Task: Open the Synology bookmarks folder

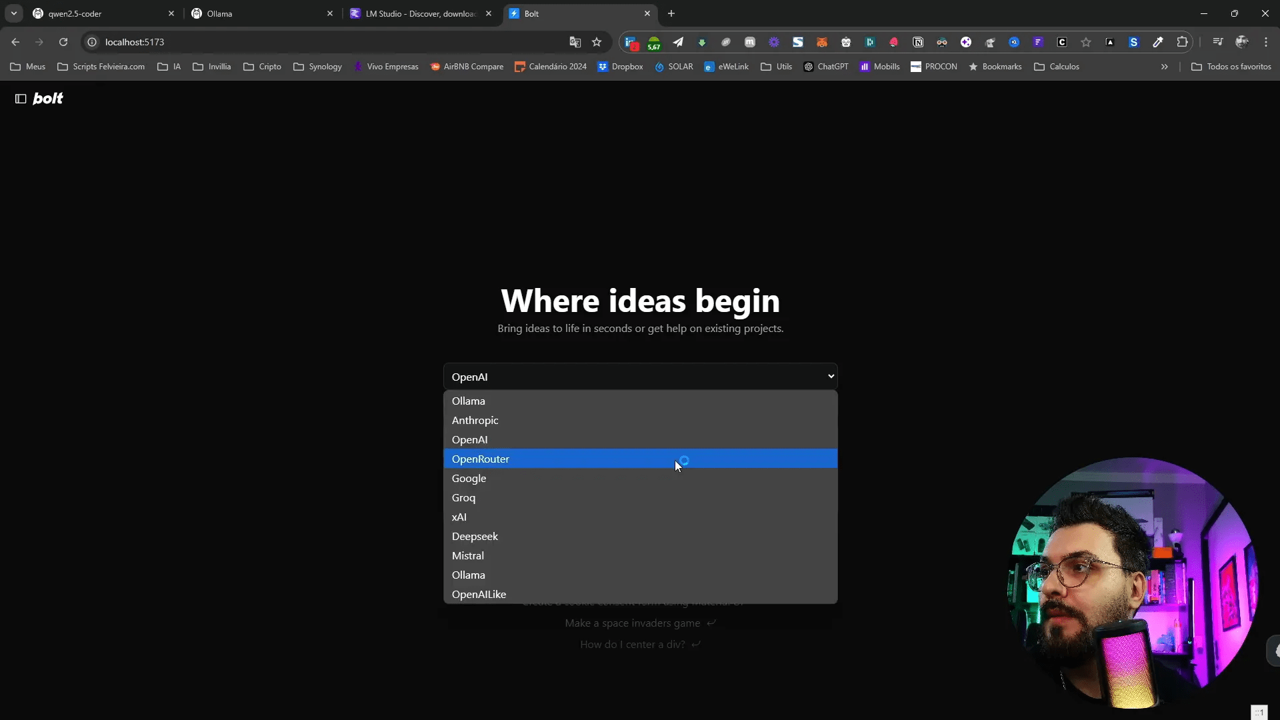Action: tap(317, 67)
